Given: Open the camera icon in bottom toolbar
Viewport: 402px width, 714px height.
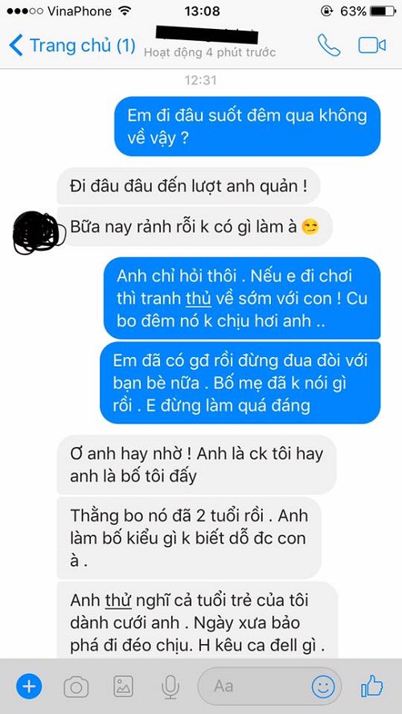Looking at the screenshot, I should tap(76, 686).
